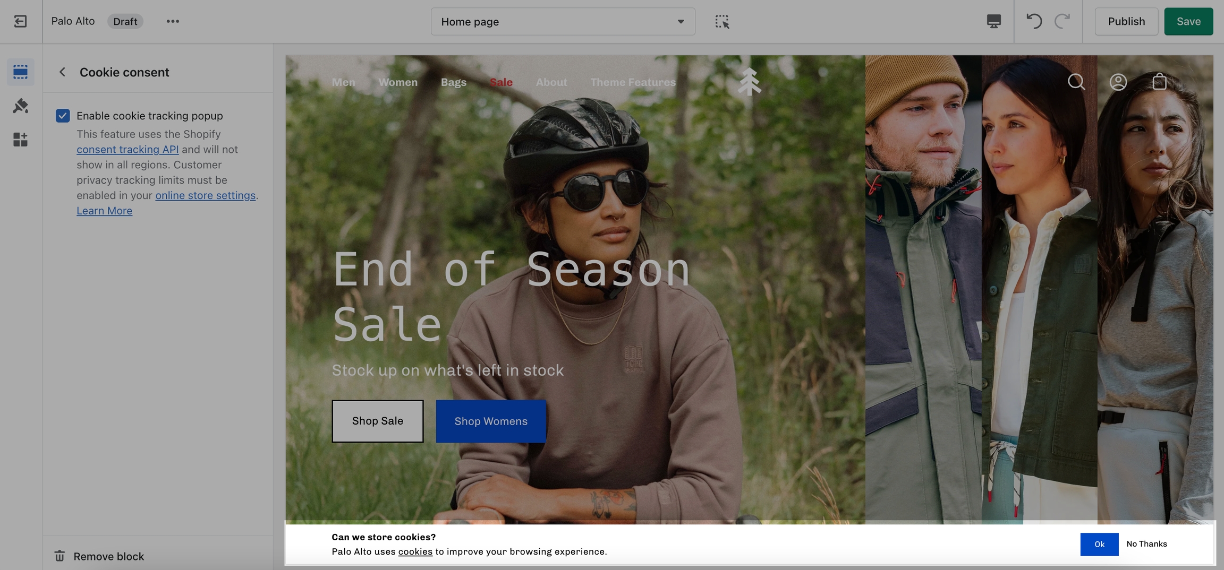Toggle the element inspector selection icon
This screenshot has height=570, width=1224.
point(722,21)
